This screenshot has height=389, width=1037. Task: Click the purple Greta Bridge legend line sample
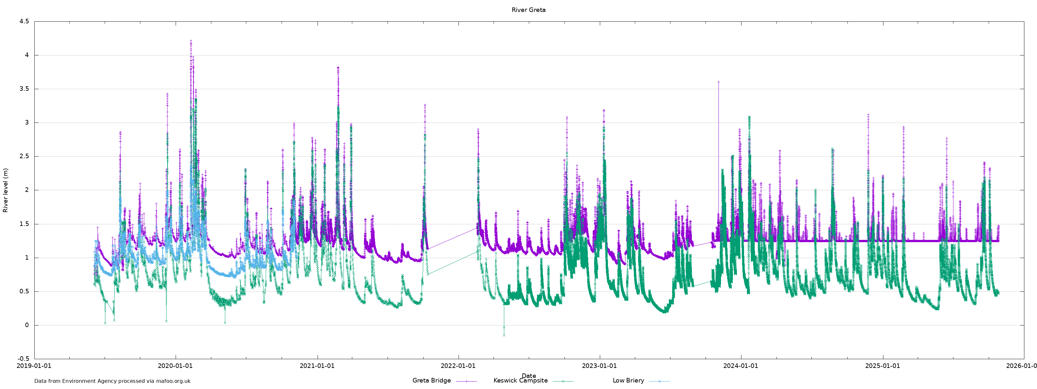[466, 381]
